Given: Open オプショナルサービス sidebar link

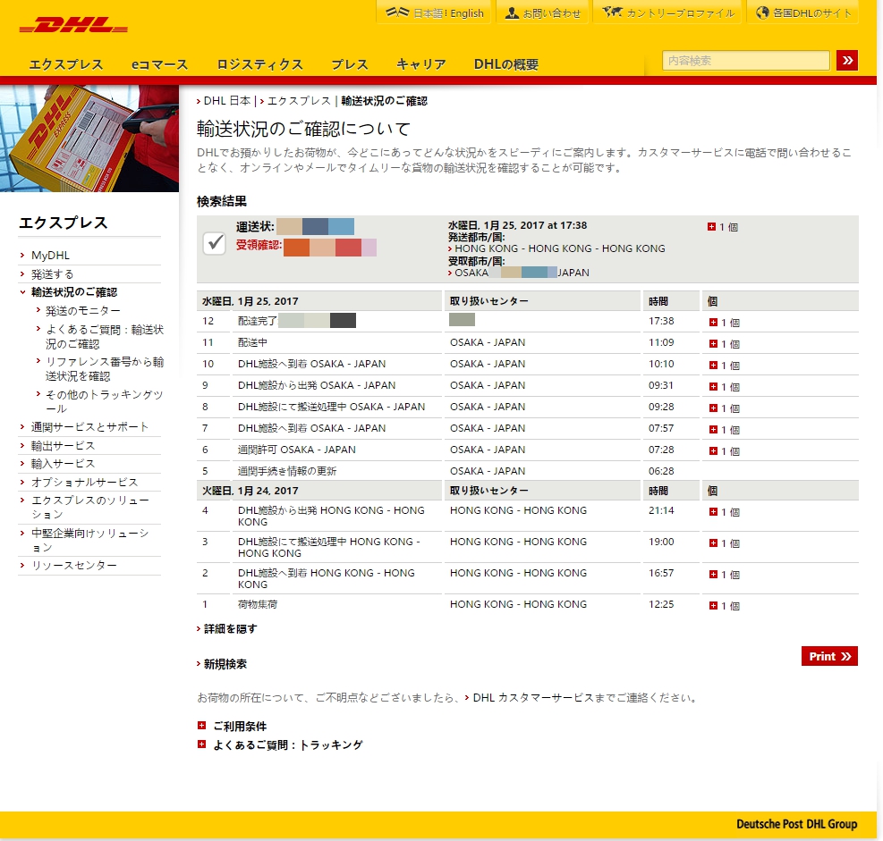Looking at the screenshot, I should click(x=84, y=482).
